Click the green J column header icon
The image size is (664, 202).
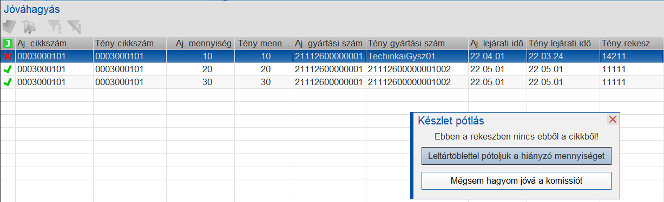coord(7,43)
